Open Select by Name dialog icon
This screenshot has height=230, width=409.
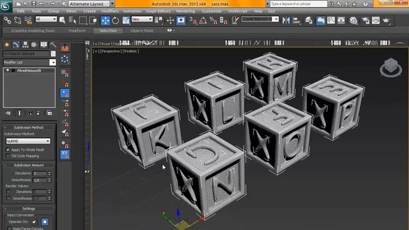tap(72, 20)
